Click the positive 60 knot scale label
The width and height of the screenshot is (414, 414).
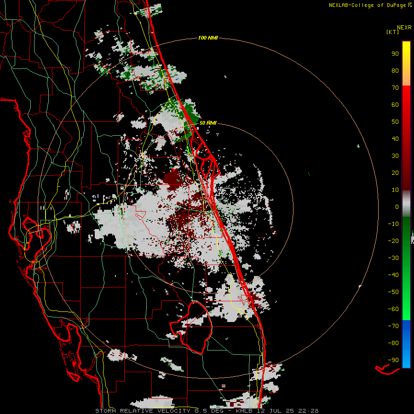pos(395,104)
